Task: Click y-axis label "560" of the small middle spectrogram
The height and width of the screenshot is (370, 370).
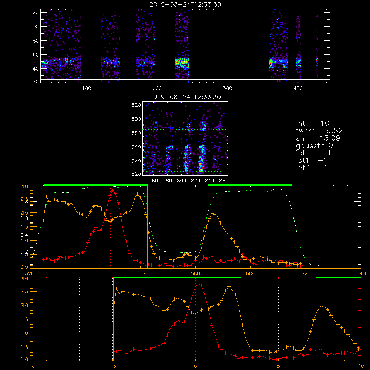Action: [136, 147]
